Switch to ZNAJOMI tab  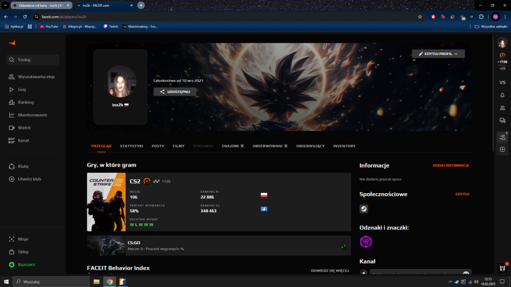pos(233,146)
